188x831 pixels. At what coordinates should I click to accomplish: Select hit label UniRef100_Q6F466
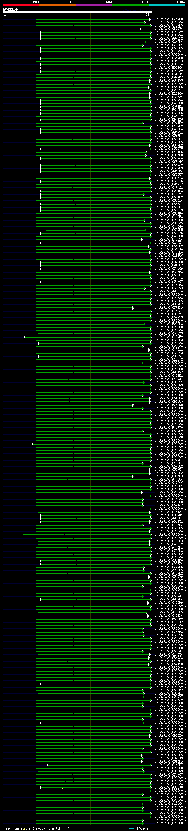pos(169,162)
